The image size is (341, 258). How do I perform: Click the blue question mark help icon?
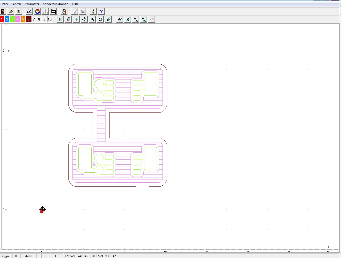pos(101,11)
